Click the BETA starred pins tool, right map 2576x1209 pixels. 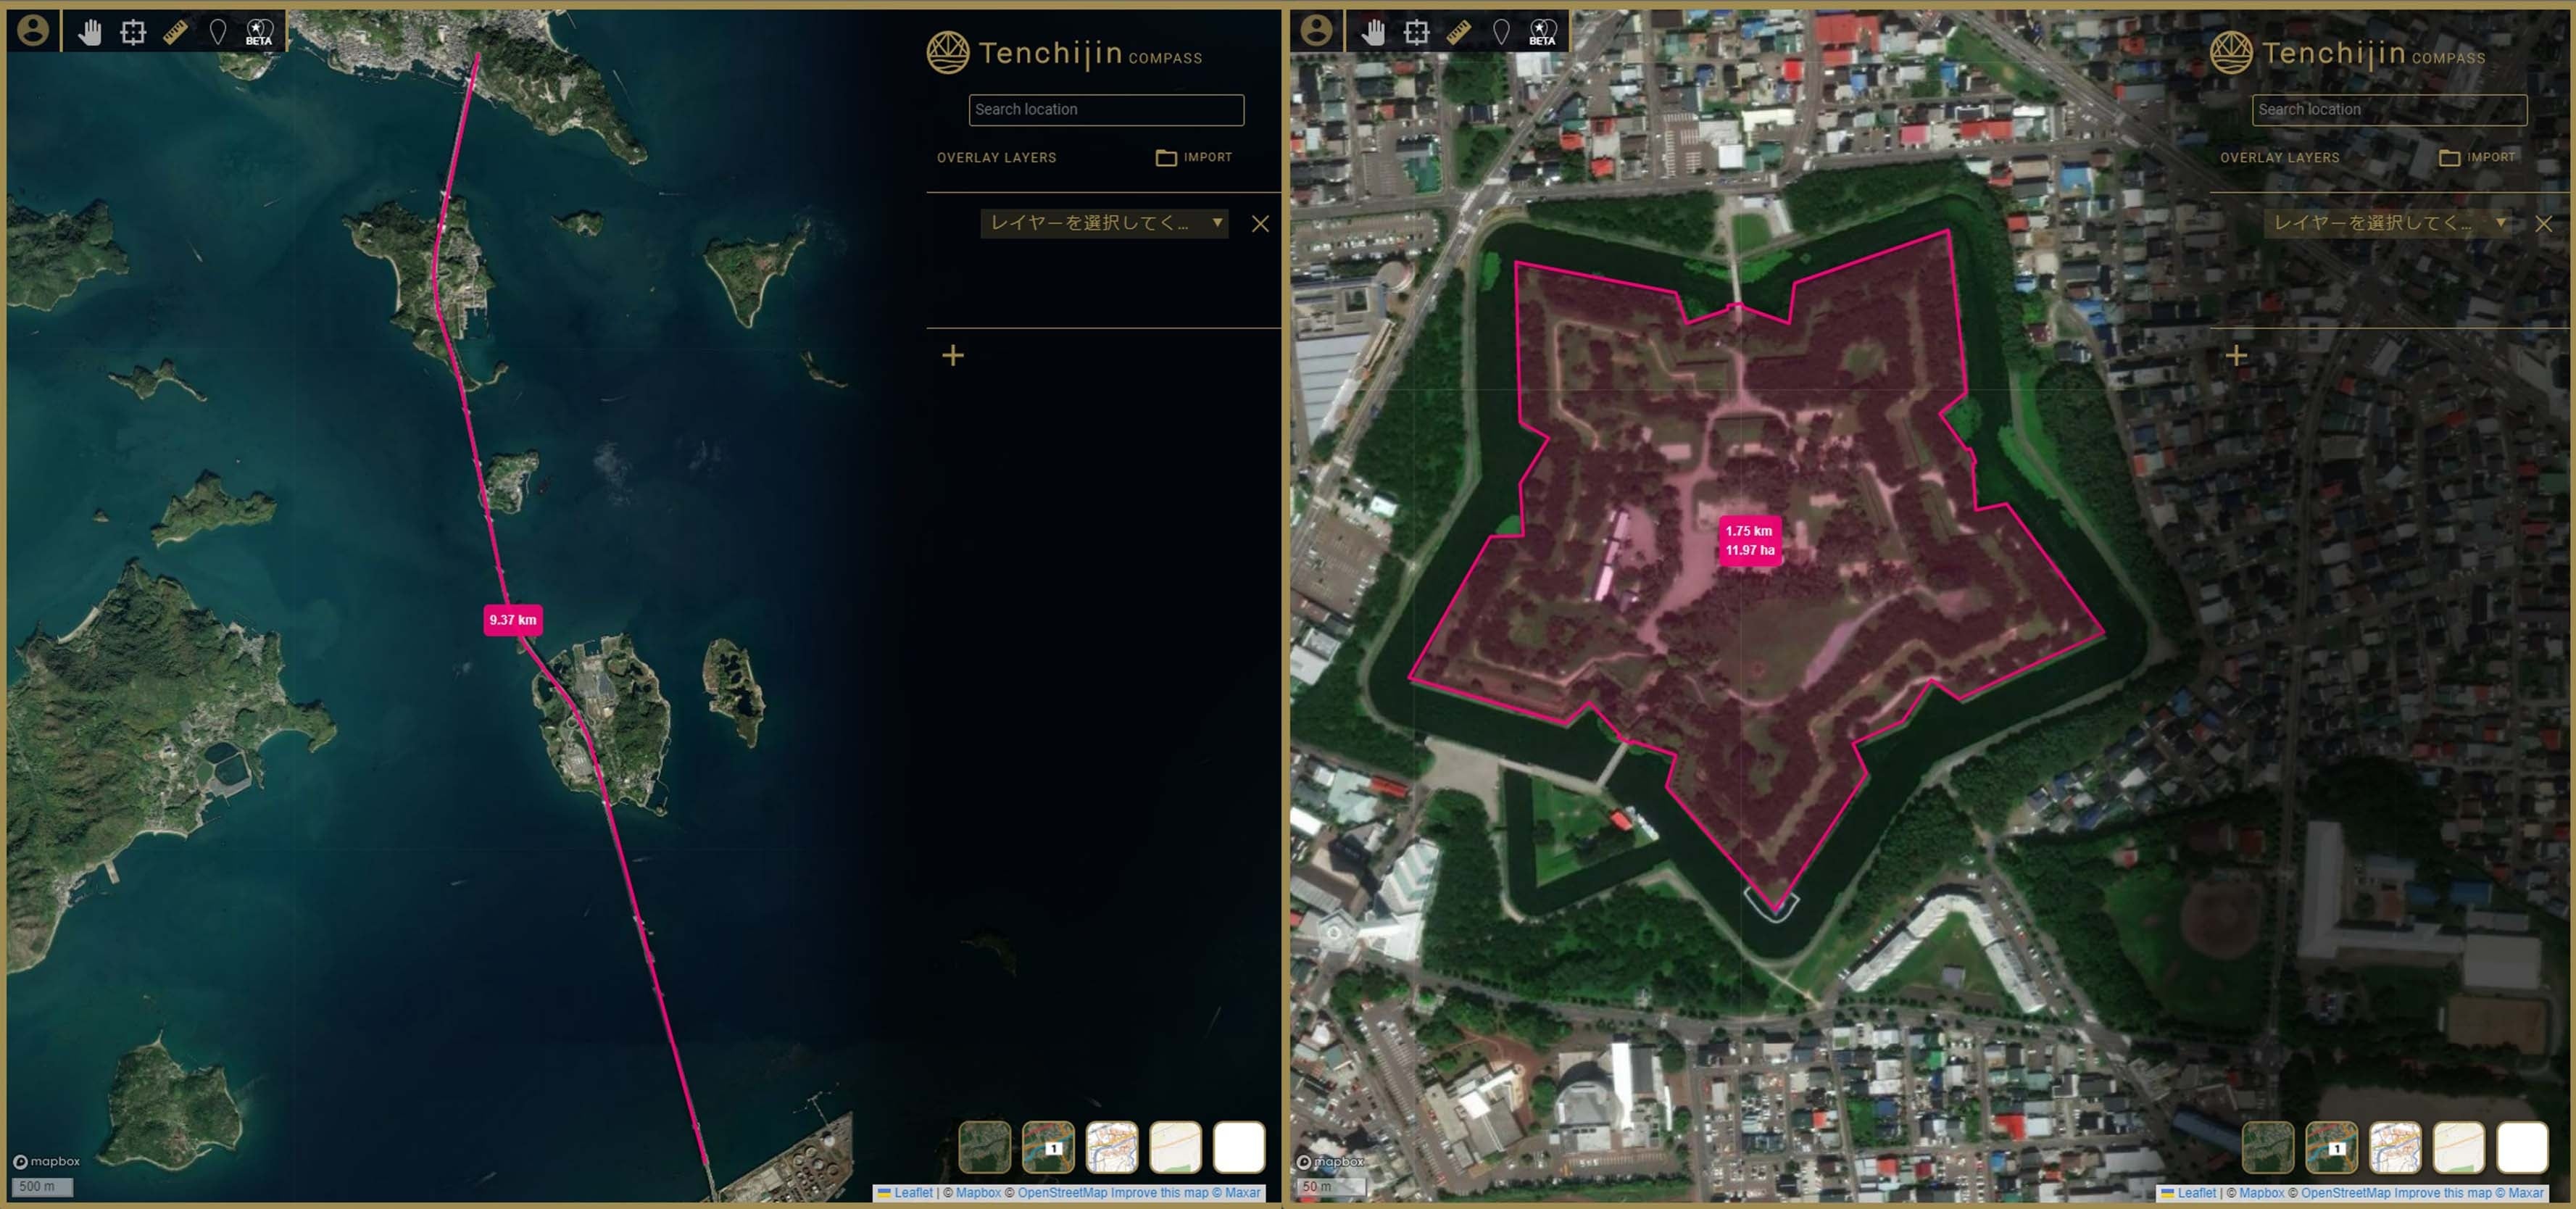pos(1542,32)
